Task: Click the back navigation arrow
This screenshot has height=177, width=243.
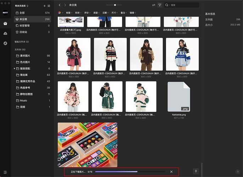Action: point(60,5)
